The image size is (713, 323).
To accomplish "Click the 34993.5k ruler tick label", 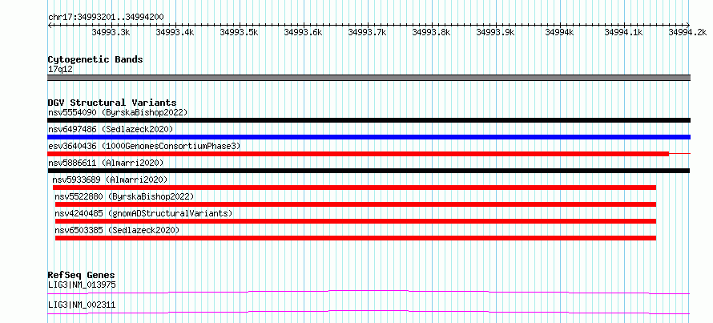I will pyautogui.click(x=240, y=32).
